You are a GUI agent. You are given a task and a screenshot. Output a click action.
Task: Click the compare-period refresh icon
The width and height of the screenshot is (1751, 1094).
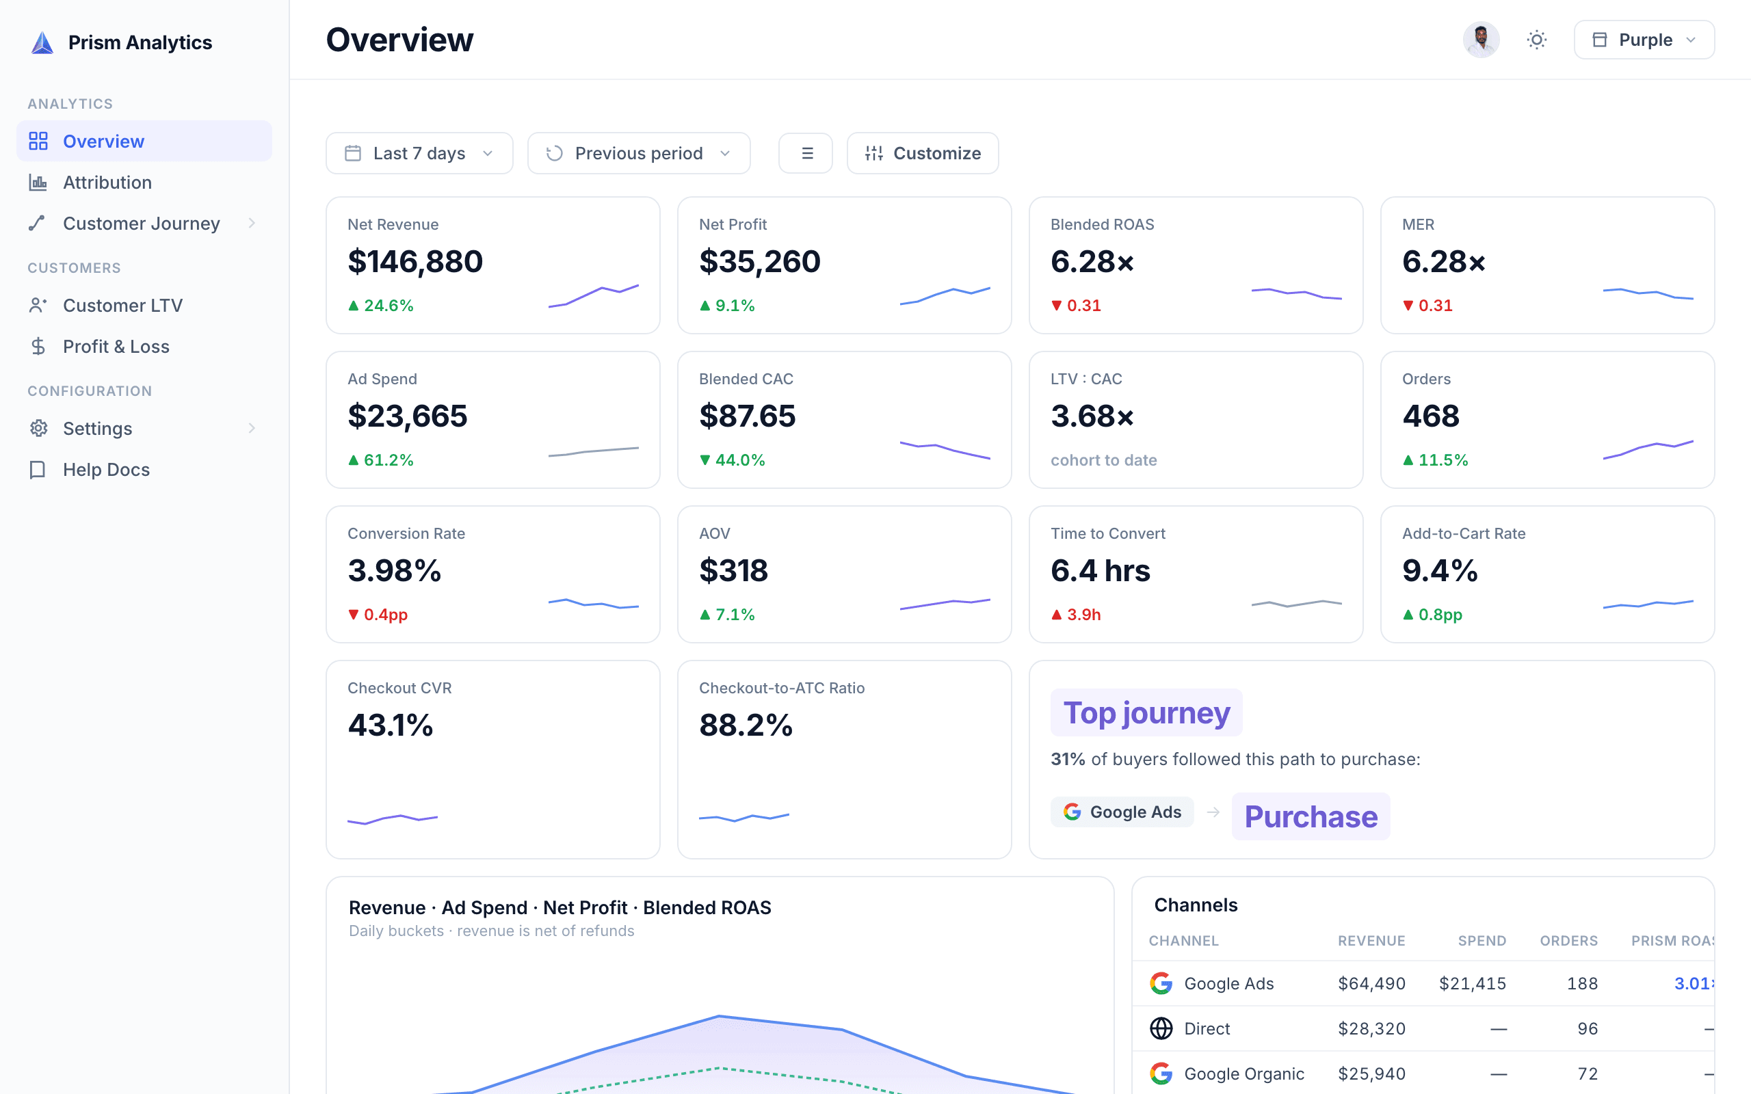[554, 153]
